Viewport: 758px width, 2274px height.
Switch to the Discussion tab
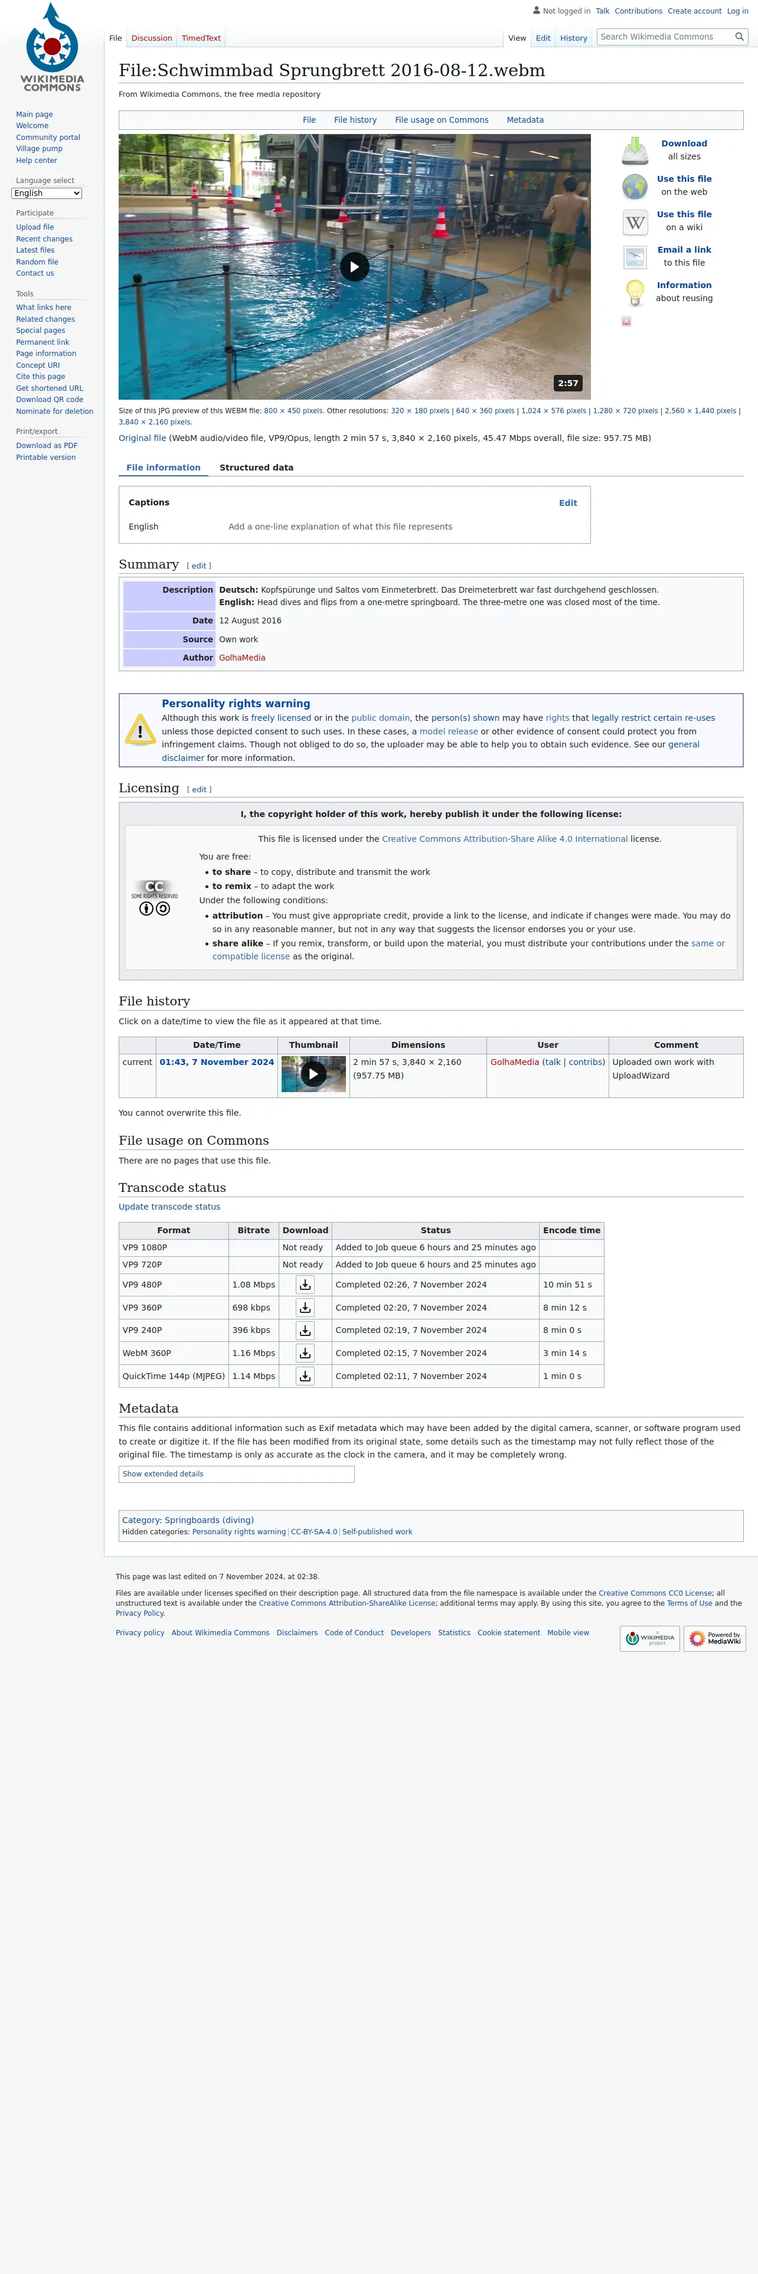pos(152,38)
